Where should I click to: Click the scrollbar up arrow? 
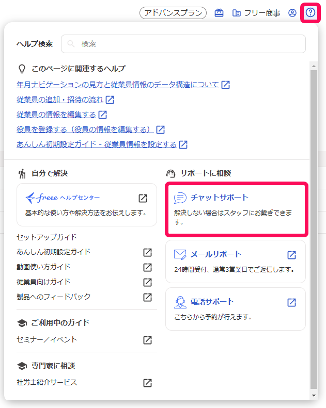click(x=314, y=66)
